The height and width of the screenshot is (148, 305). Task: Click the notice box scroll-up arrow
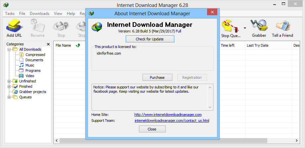coord(210,87)
